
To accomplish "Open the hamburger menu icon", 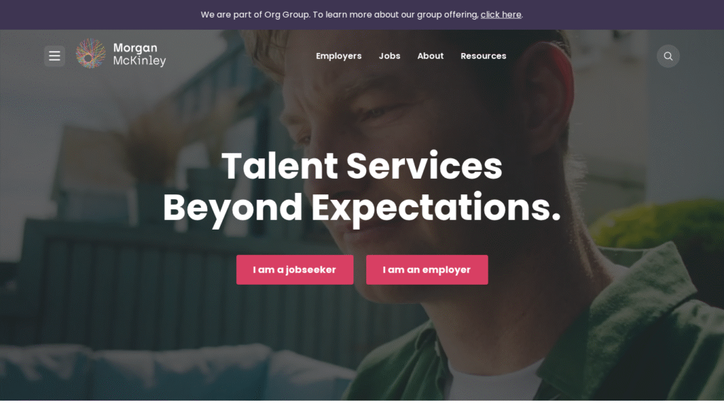I will pos(54,56).
